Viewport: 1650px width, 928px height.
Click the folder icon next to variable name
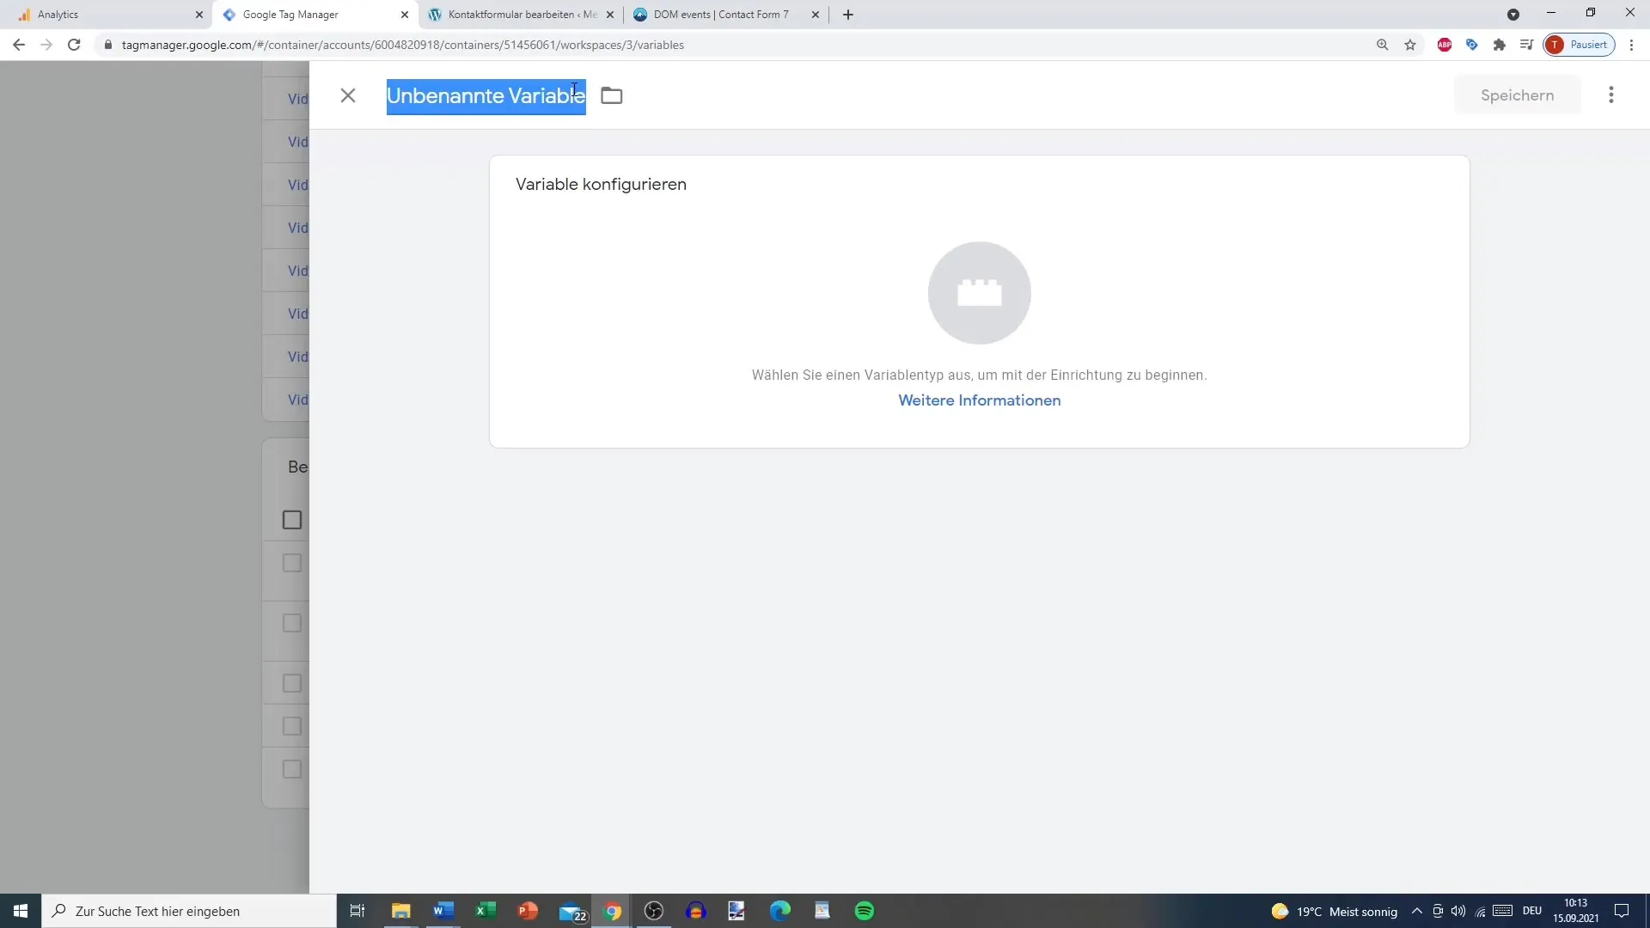[612, 95]
